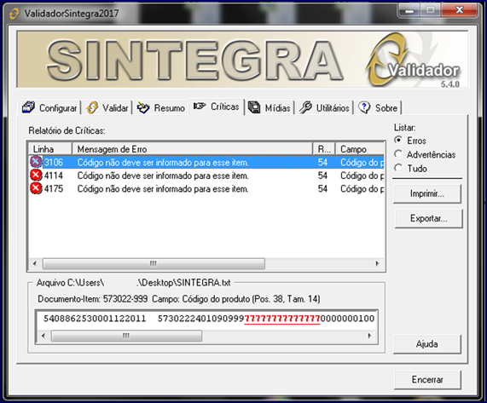Sort by the Linha column header
This screenshot has height=403, width=487.
coord(50,149)
